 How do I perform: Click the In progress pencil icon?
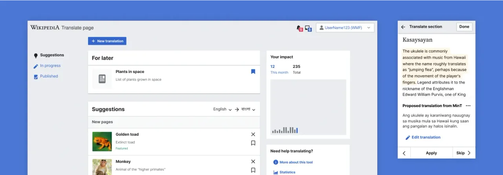coord(36,66)
